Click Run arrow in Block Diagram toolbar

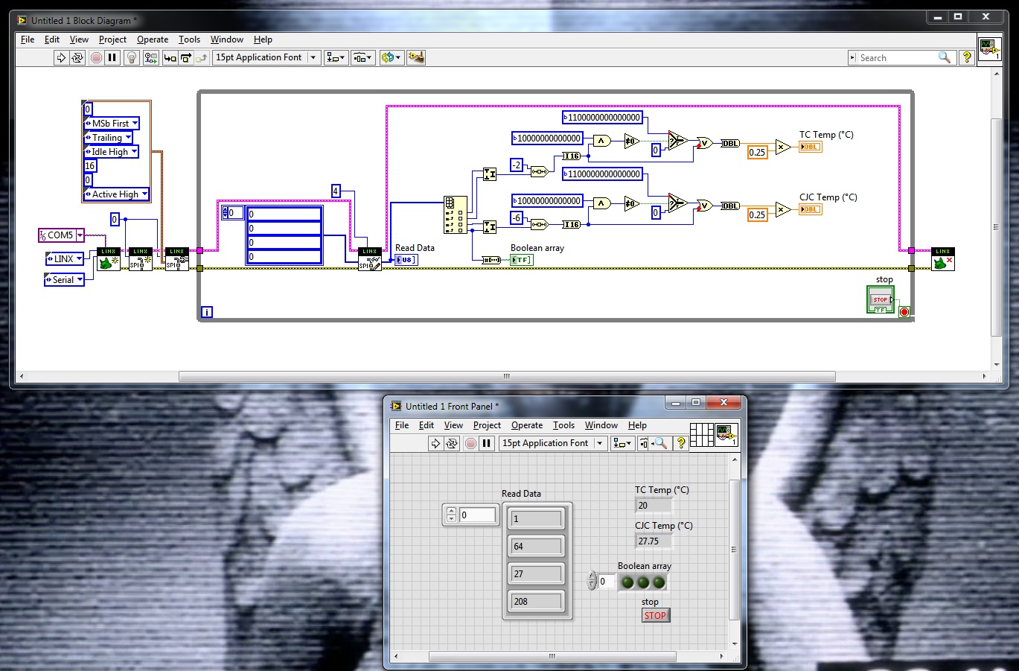coord(61,57)
